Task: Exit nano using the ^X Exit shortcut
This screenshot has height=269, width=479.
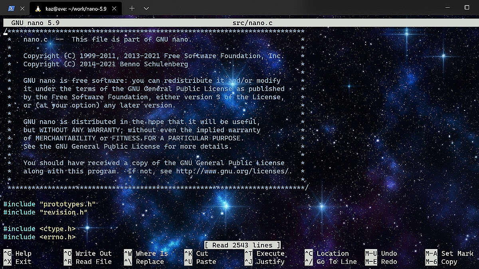Action: pos(17,262)
